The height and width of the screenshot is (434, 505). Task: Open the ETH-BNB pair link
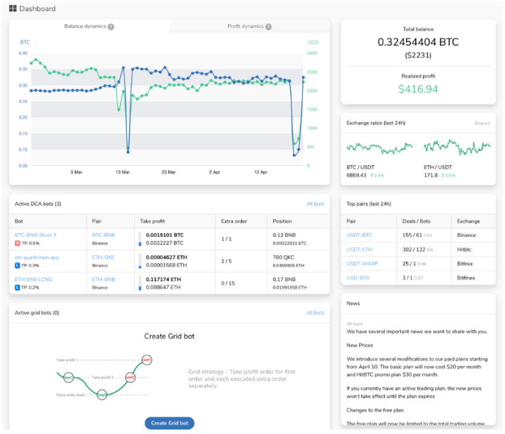tap(103, 279)
